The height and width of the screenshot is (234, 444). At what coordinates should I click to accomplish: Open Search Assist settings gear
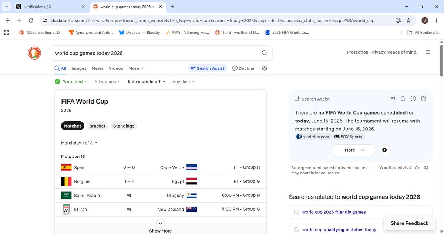424,99
